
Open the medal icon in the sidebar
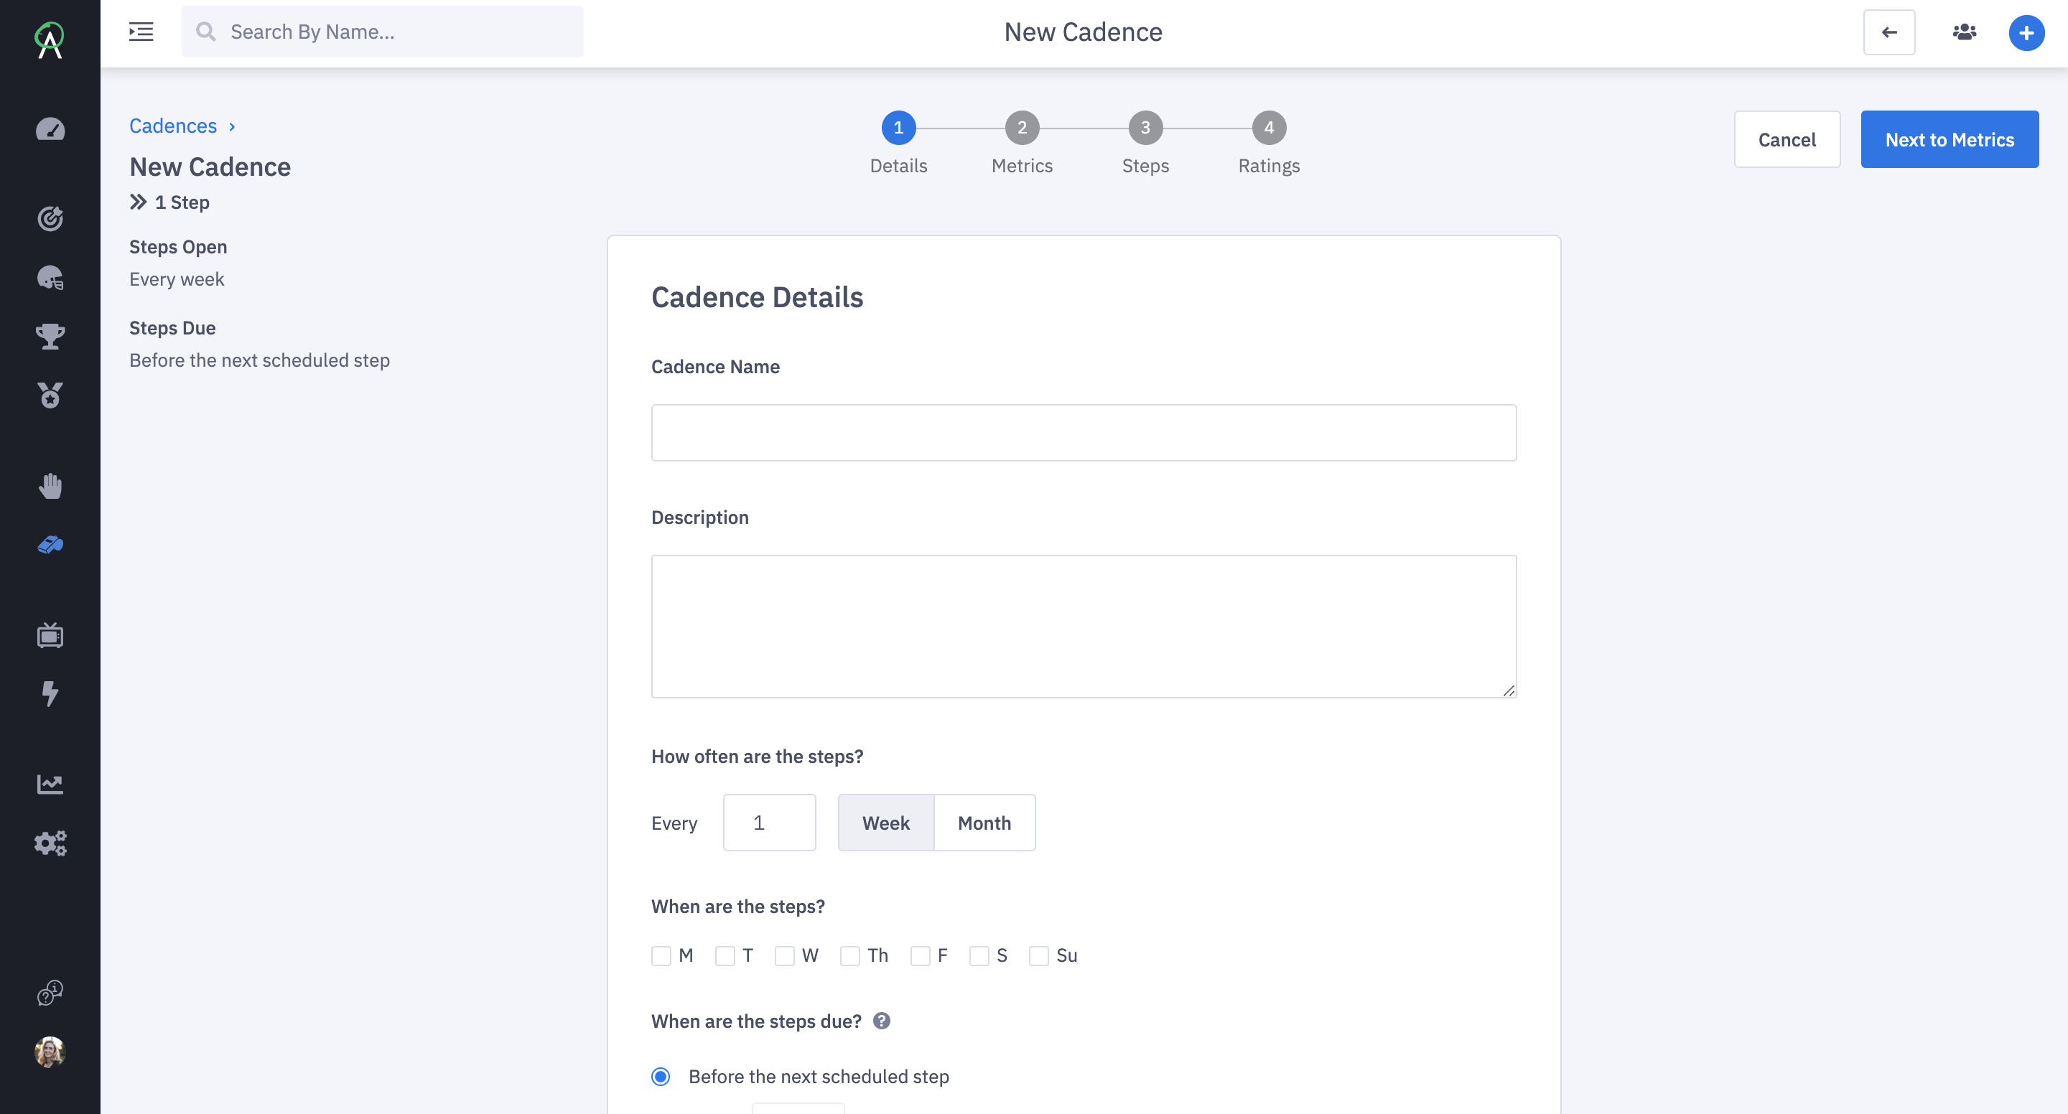(50, 395)
